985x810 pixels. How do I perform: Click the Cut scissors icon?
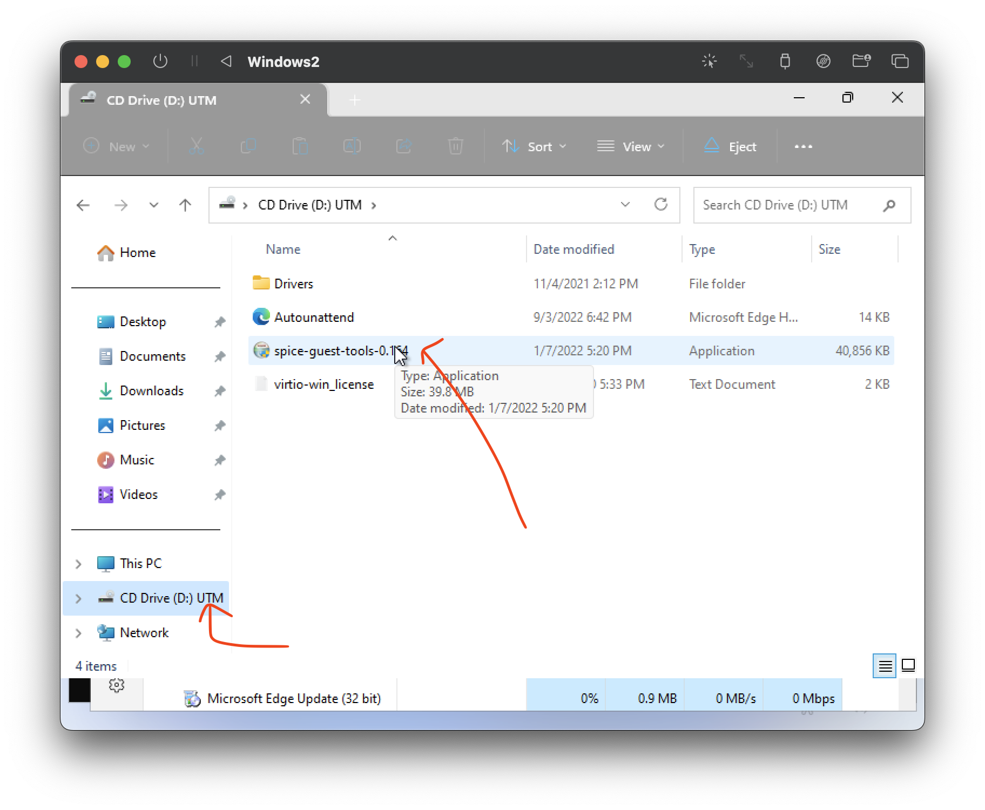click(196, 146)
